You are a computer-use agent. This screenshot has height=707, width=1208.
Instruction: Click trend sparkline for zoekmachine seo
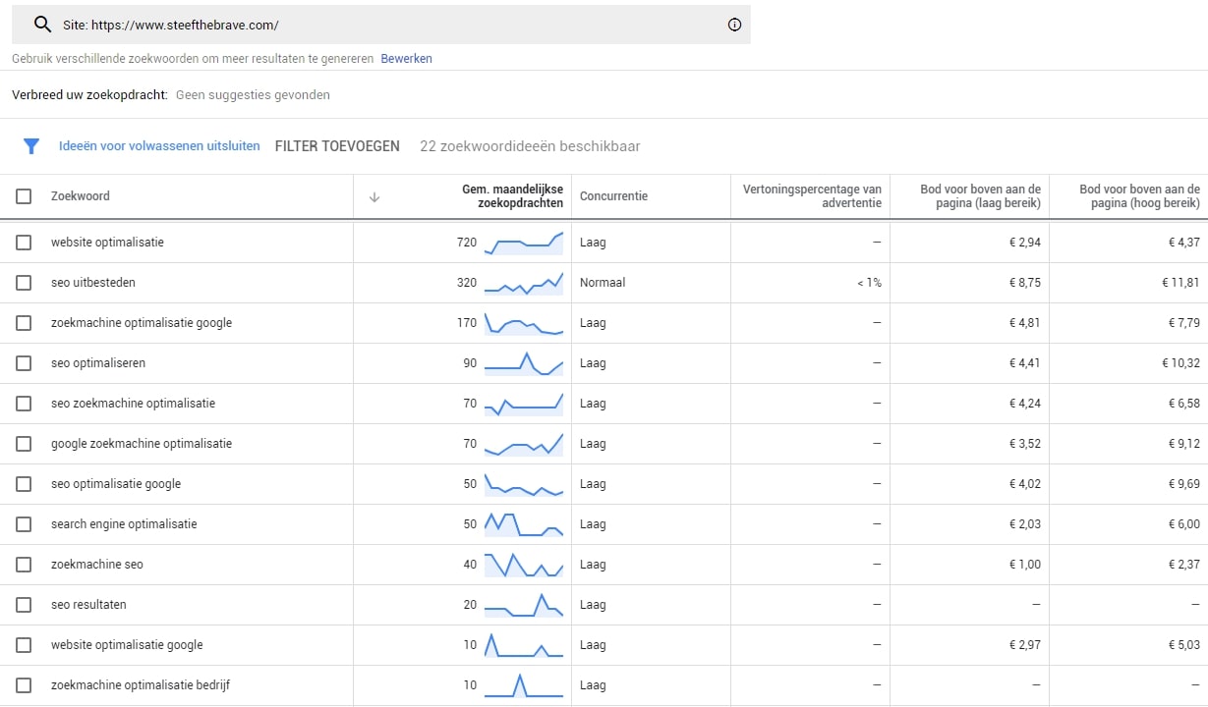coord(524,565)
